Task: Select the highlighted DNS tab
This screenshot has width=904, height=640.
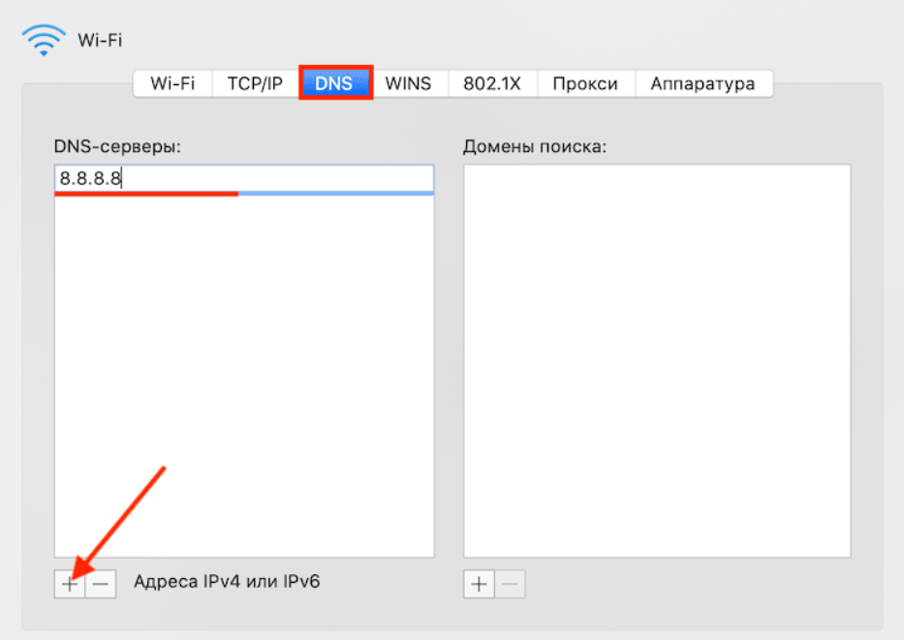Action: (x=334, y=83)
